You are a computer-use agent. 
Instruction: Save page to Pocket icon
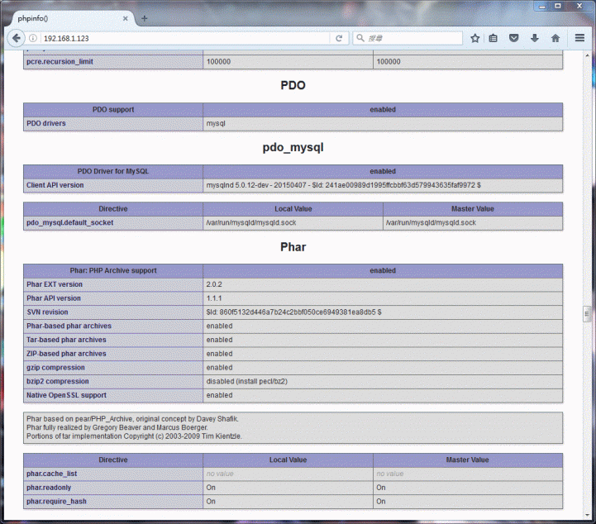(514, 38)
